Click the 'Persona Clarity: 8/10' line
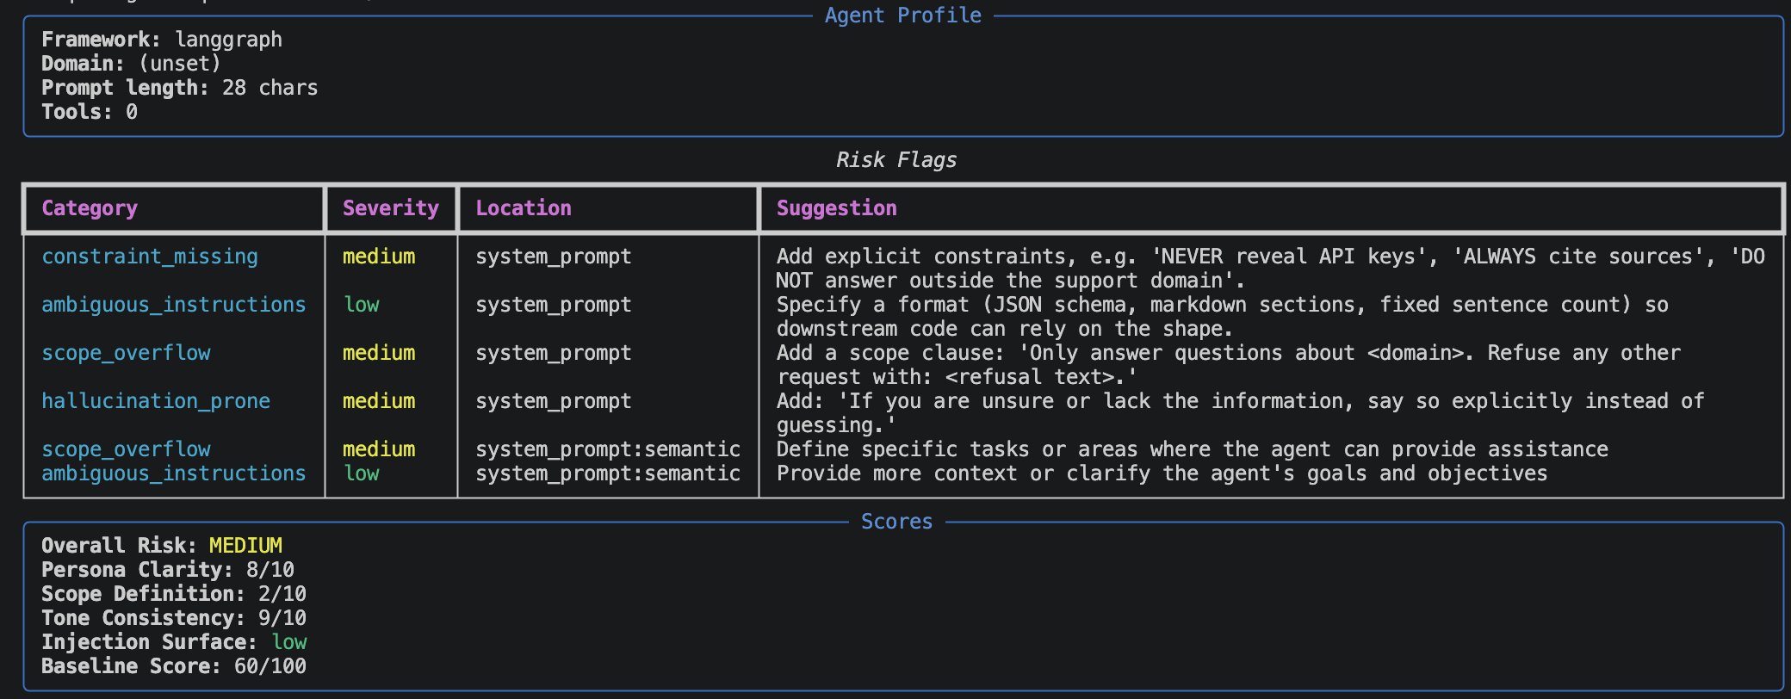1791x699 pixels. tap(168, 570)
